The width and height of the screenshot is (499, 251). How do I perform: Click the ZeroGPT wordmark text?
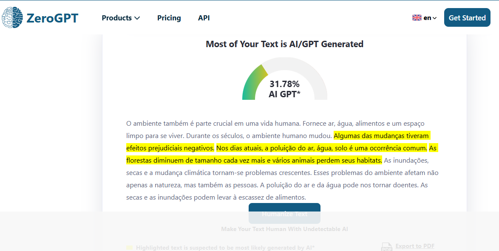(52, 18)
